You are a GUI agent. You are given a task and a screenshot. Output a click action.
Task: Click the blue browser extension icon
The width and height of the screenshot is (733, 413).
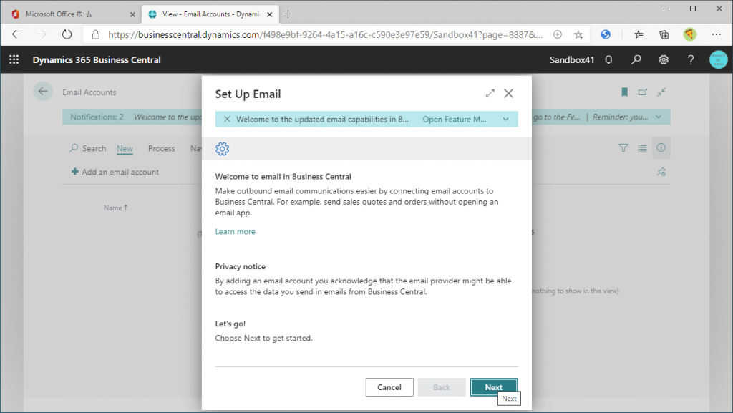pyautogui.click(x=606, y=34)
